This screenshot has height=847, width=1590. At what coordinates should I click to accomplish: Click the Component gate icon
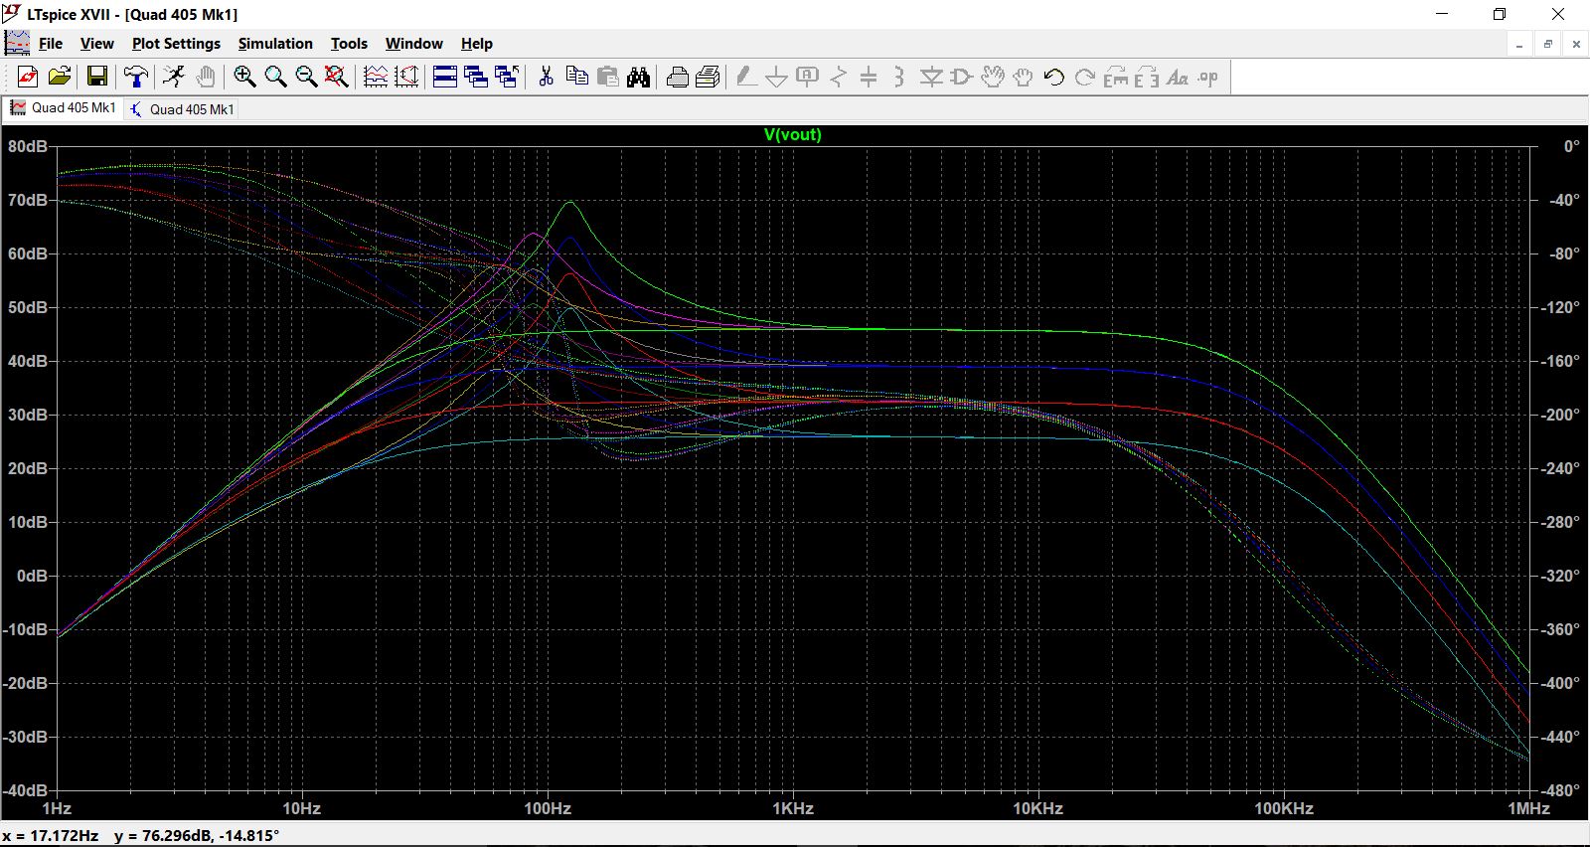point(962,77)
